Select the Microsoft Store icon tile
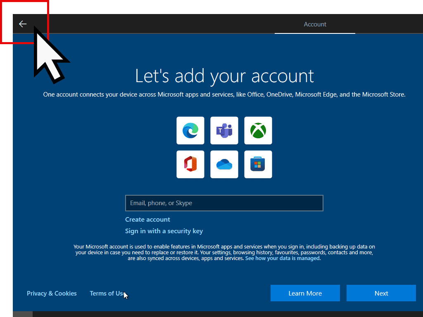 [258, 164]
